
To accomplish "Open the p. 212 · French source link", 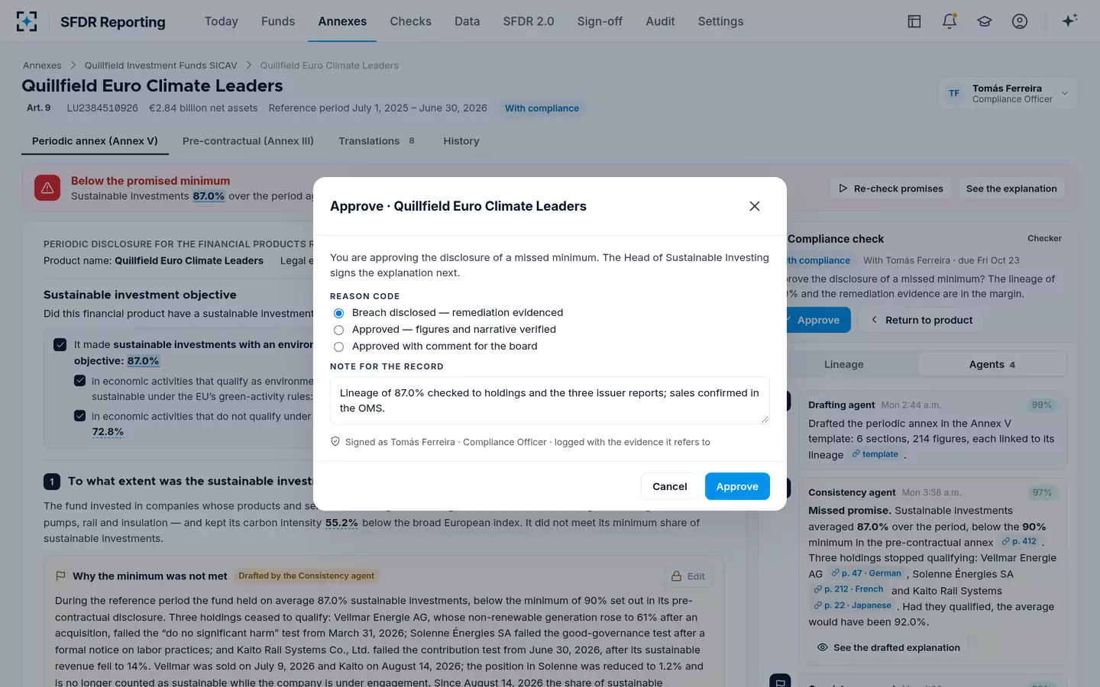I will tap(849, 589).
